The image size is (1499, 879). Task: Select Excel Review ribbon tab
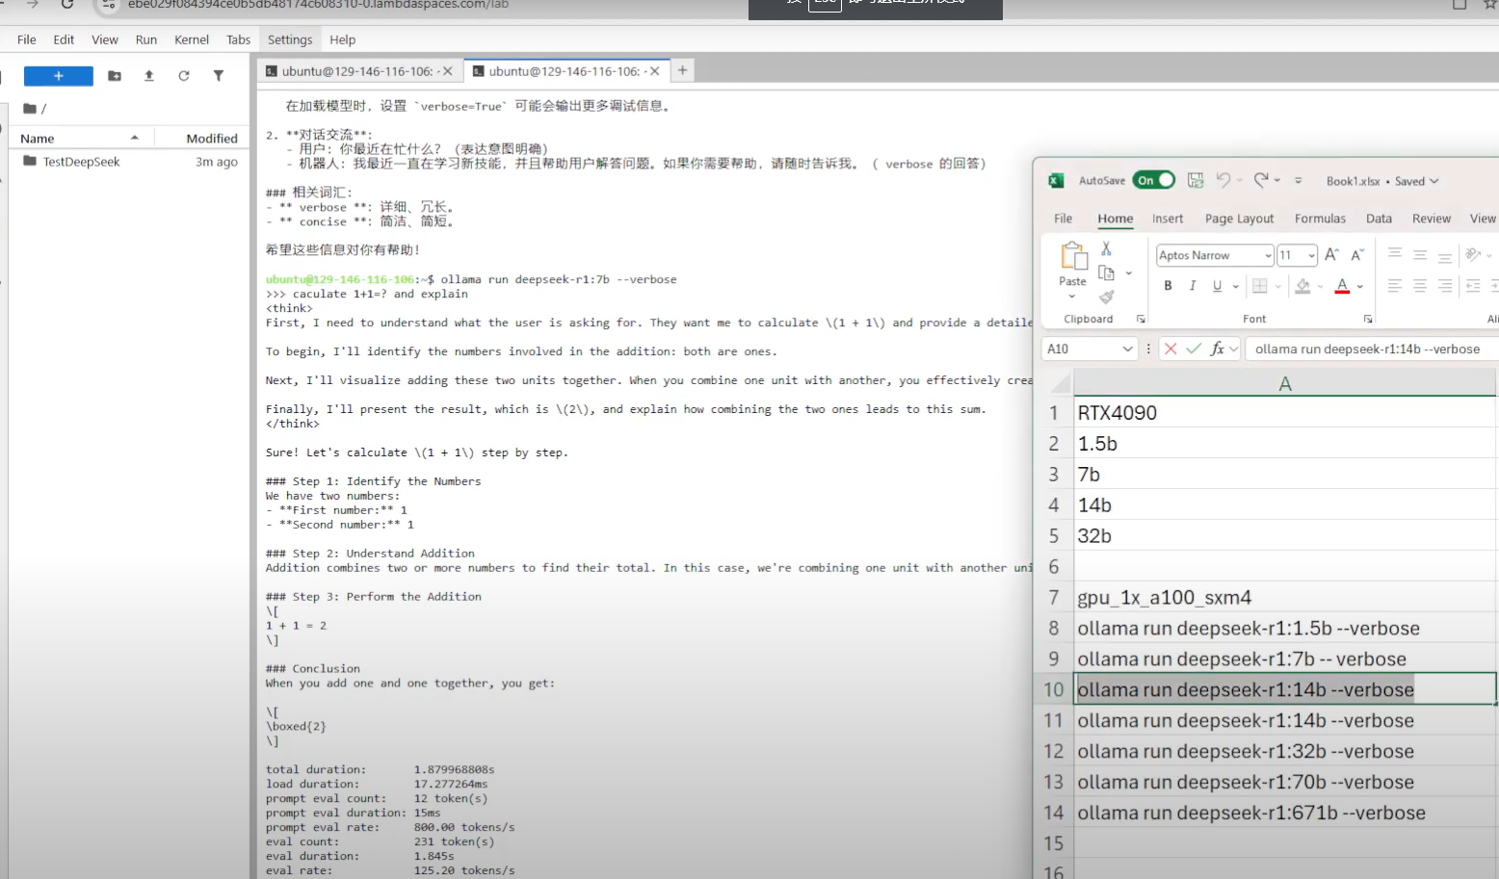pyautogui.click(x=1432, y=219)
